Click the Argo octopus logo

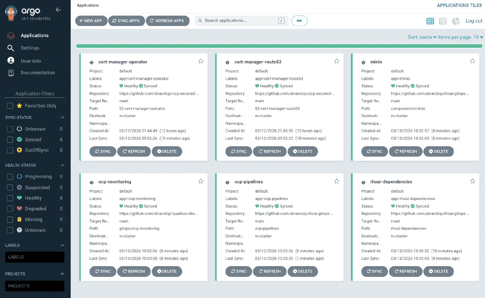[12, 13]
